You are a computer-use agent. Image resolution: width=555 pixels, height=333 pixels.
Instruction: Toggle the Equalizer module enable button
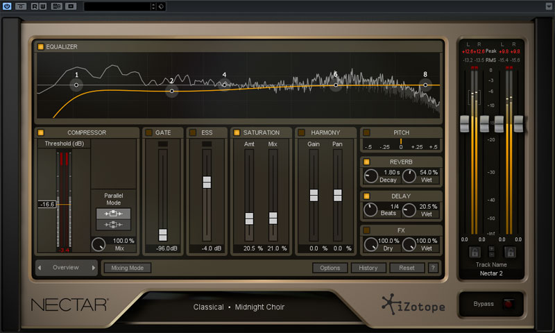pos(41,46)
